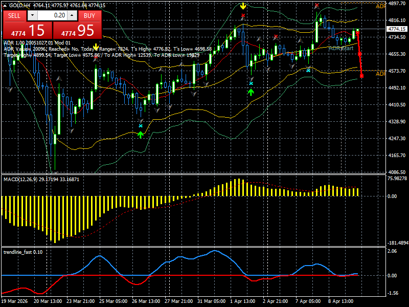This screenshot has height=307, width=409.
Task: Click the 4492.10 price axis label
Action: pos(397,87)
